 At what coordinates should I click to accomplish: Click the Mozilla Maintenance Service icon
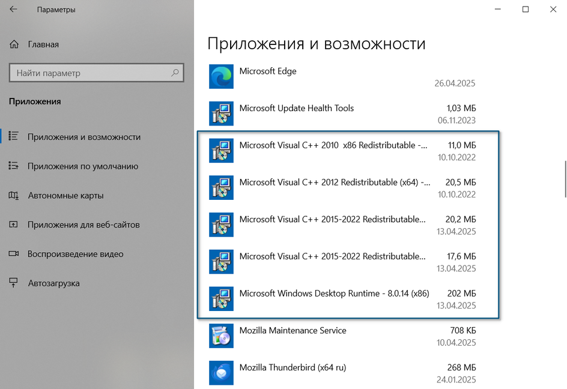(x=221, y=336)
